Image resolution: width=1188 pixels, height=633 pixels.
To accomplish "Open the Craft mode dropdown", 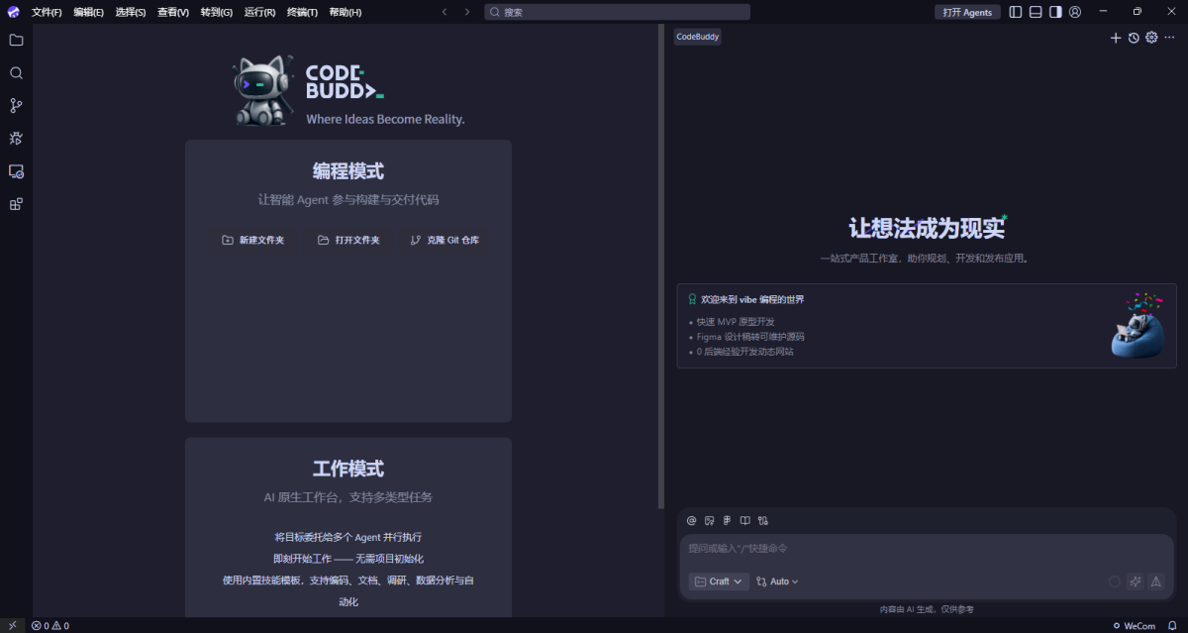I will click(x=718, y=581).
